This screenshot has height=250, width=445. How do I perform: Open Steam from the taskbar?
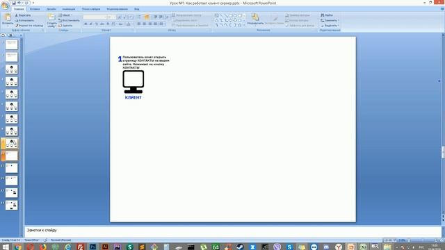pyautogui.click(x=240, y=247)
